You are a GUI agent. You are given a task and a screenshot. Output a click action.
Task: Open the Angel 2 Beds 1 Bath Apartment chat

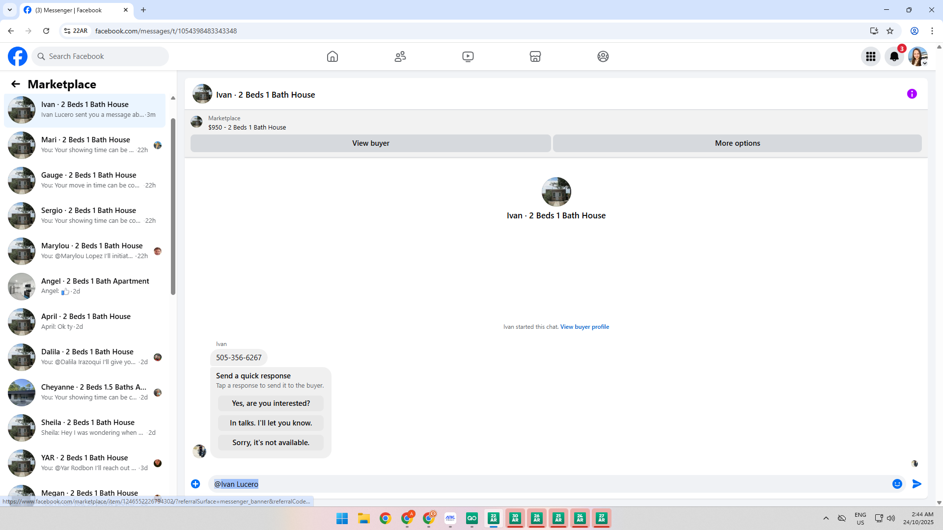[85, 286]
